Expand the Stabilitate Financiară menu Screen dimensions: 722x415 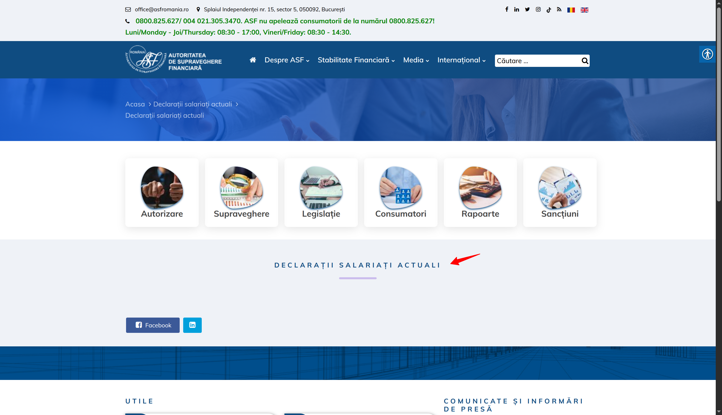click(356, 60)
